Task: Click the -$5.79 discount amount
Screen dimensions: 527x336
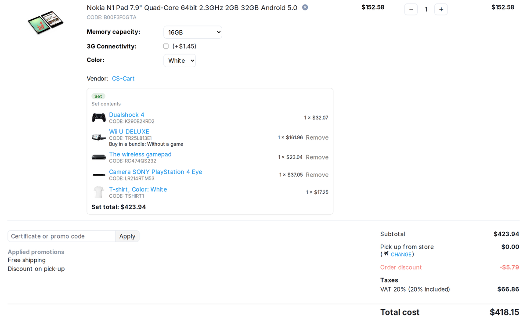Action: click(x=509, y=267)
